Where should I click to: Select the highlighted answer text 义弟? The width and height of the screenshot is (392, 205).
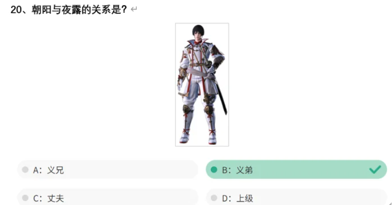[x=245, y=170]
